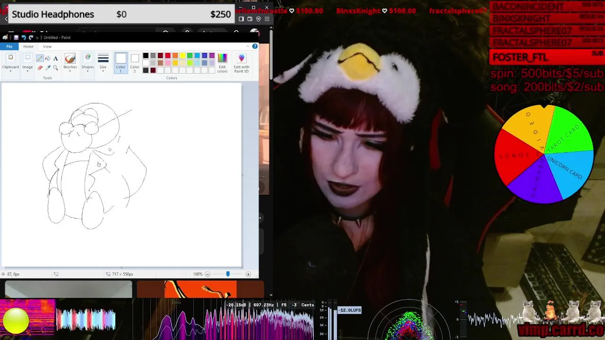This screenshot has width=605, height=340.
Task: Click the browser back arrow
Action: pos(6,19)
